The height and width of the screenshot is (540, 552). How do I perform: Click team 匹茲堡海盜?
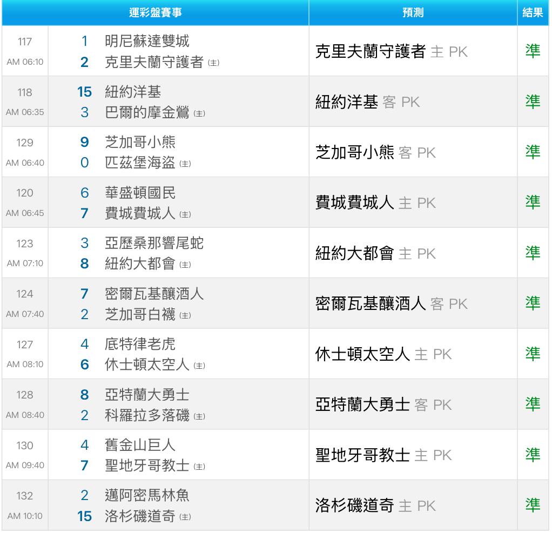pyautogui.click(x=140, y=163)
